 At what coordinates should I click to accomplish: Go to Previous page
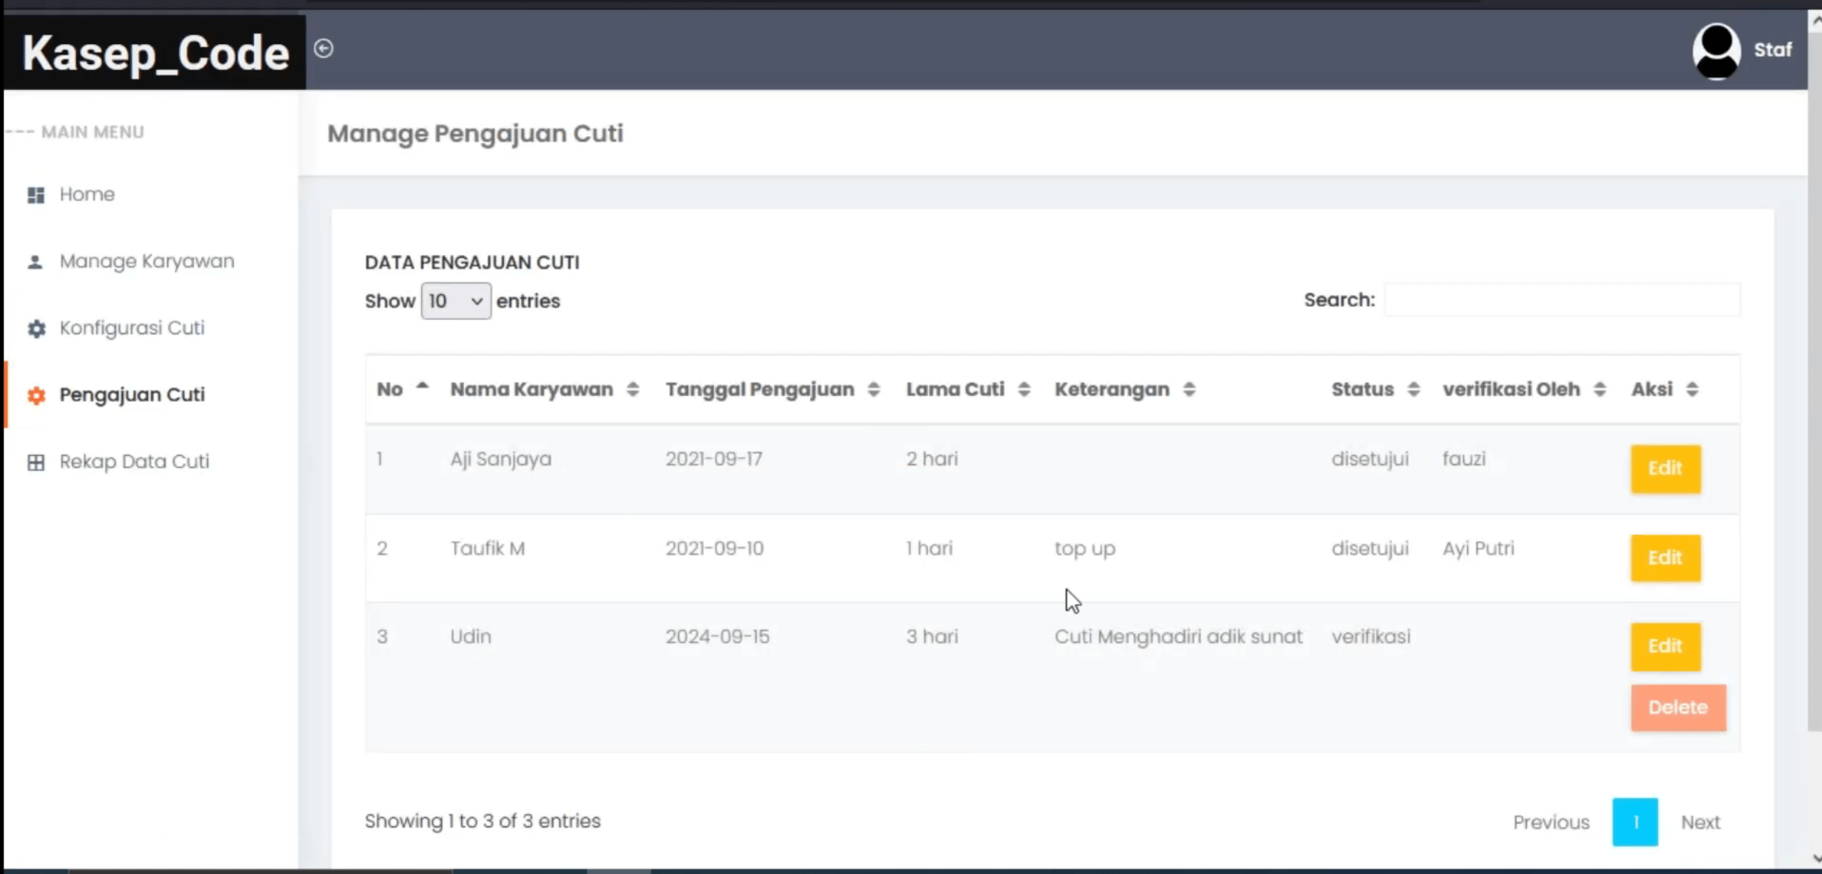click(1551, 822)
